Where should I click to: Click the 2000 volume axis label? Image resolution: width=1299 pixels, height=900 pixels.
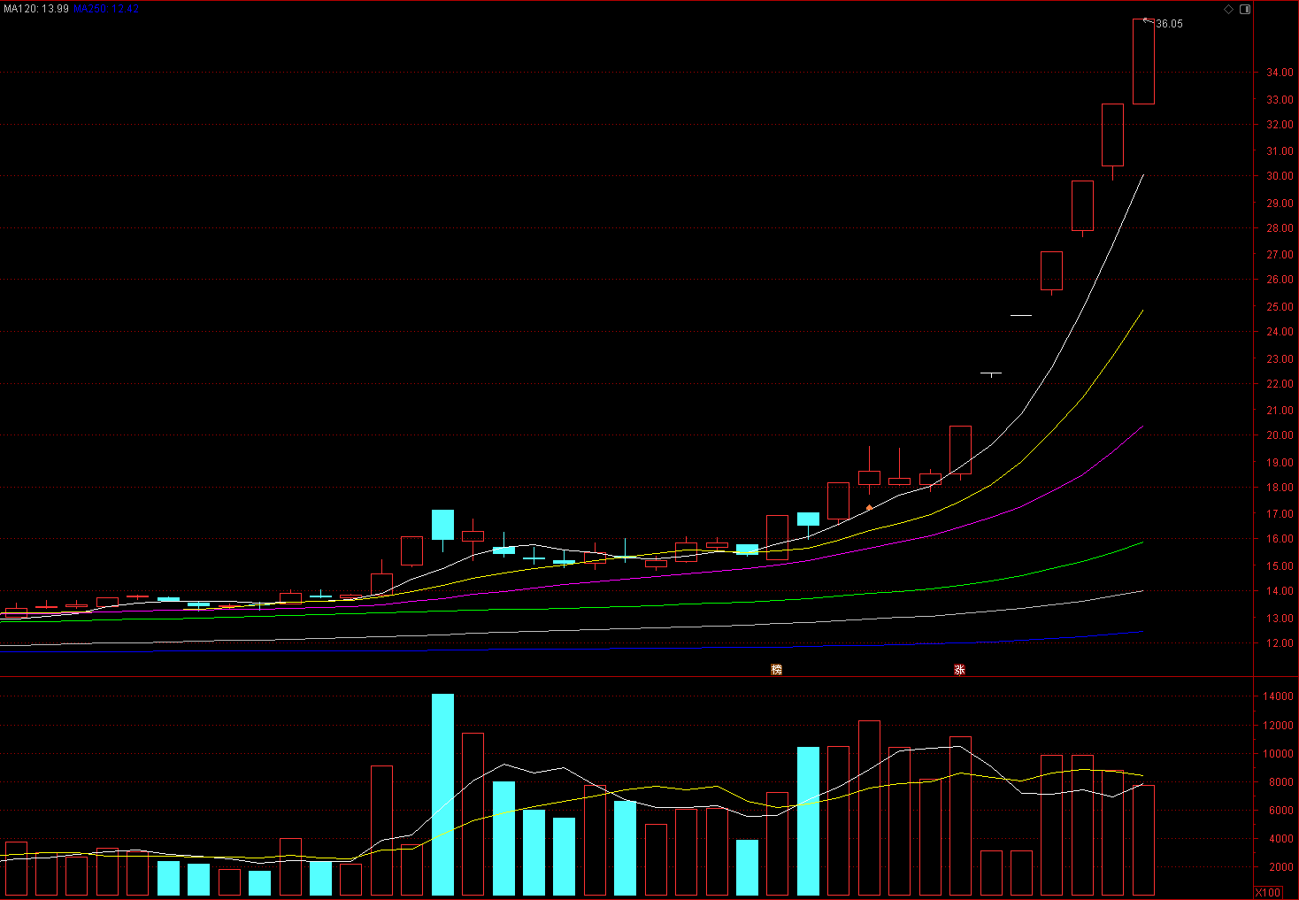click(1280, 866)
